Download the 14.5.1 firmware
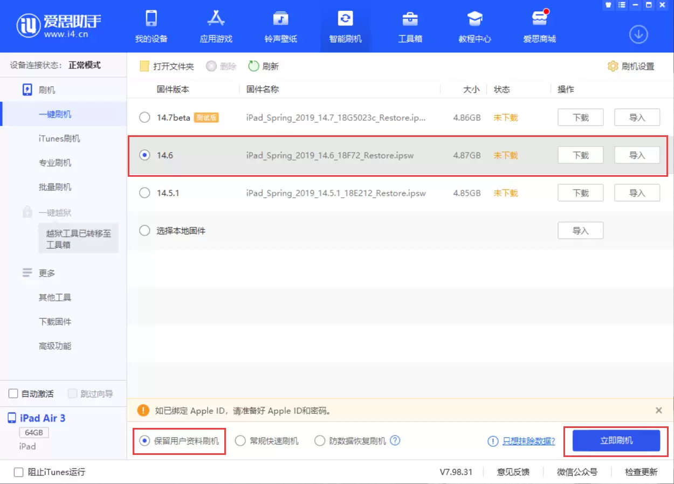 pos(580,193)
